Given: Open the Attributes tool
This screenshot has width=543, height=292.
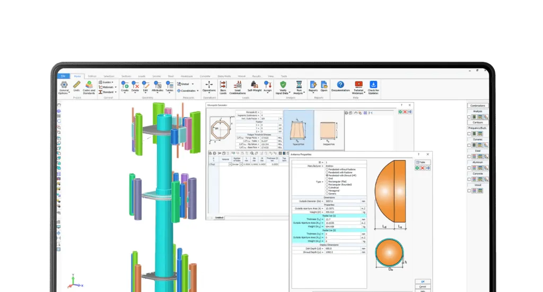Looking at the screenshot, I should click(x=157, y=86).
